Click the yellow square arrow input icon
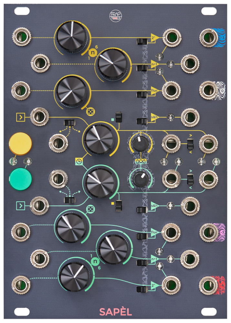The width and height of the screenshot is (231, 323). (20, 117)
